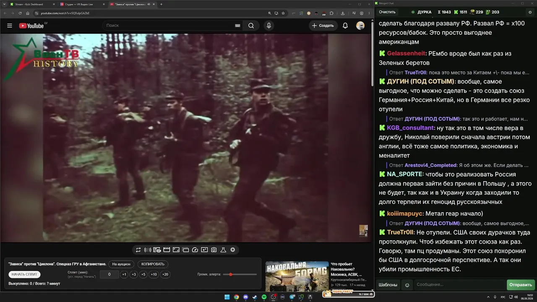Switch to Stream - Kick Dashboard tab
The image size is (537, 302).
[x=31, y=4]
